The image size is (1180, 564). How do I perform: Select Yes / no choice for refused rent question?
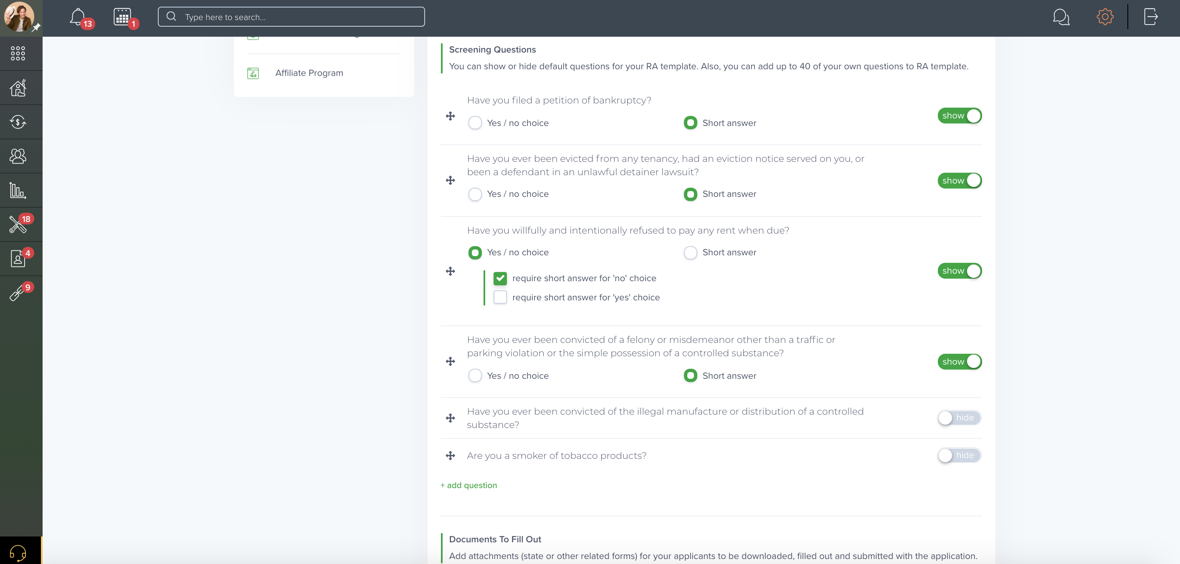[x=475, y=253]
